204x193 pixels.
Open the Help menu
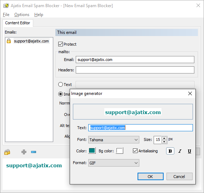click(39, 15)
